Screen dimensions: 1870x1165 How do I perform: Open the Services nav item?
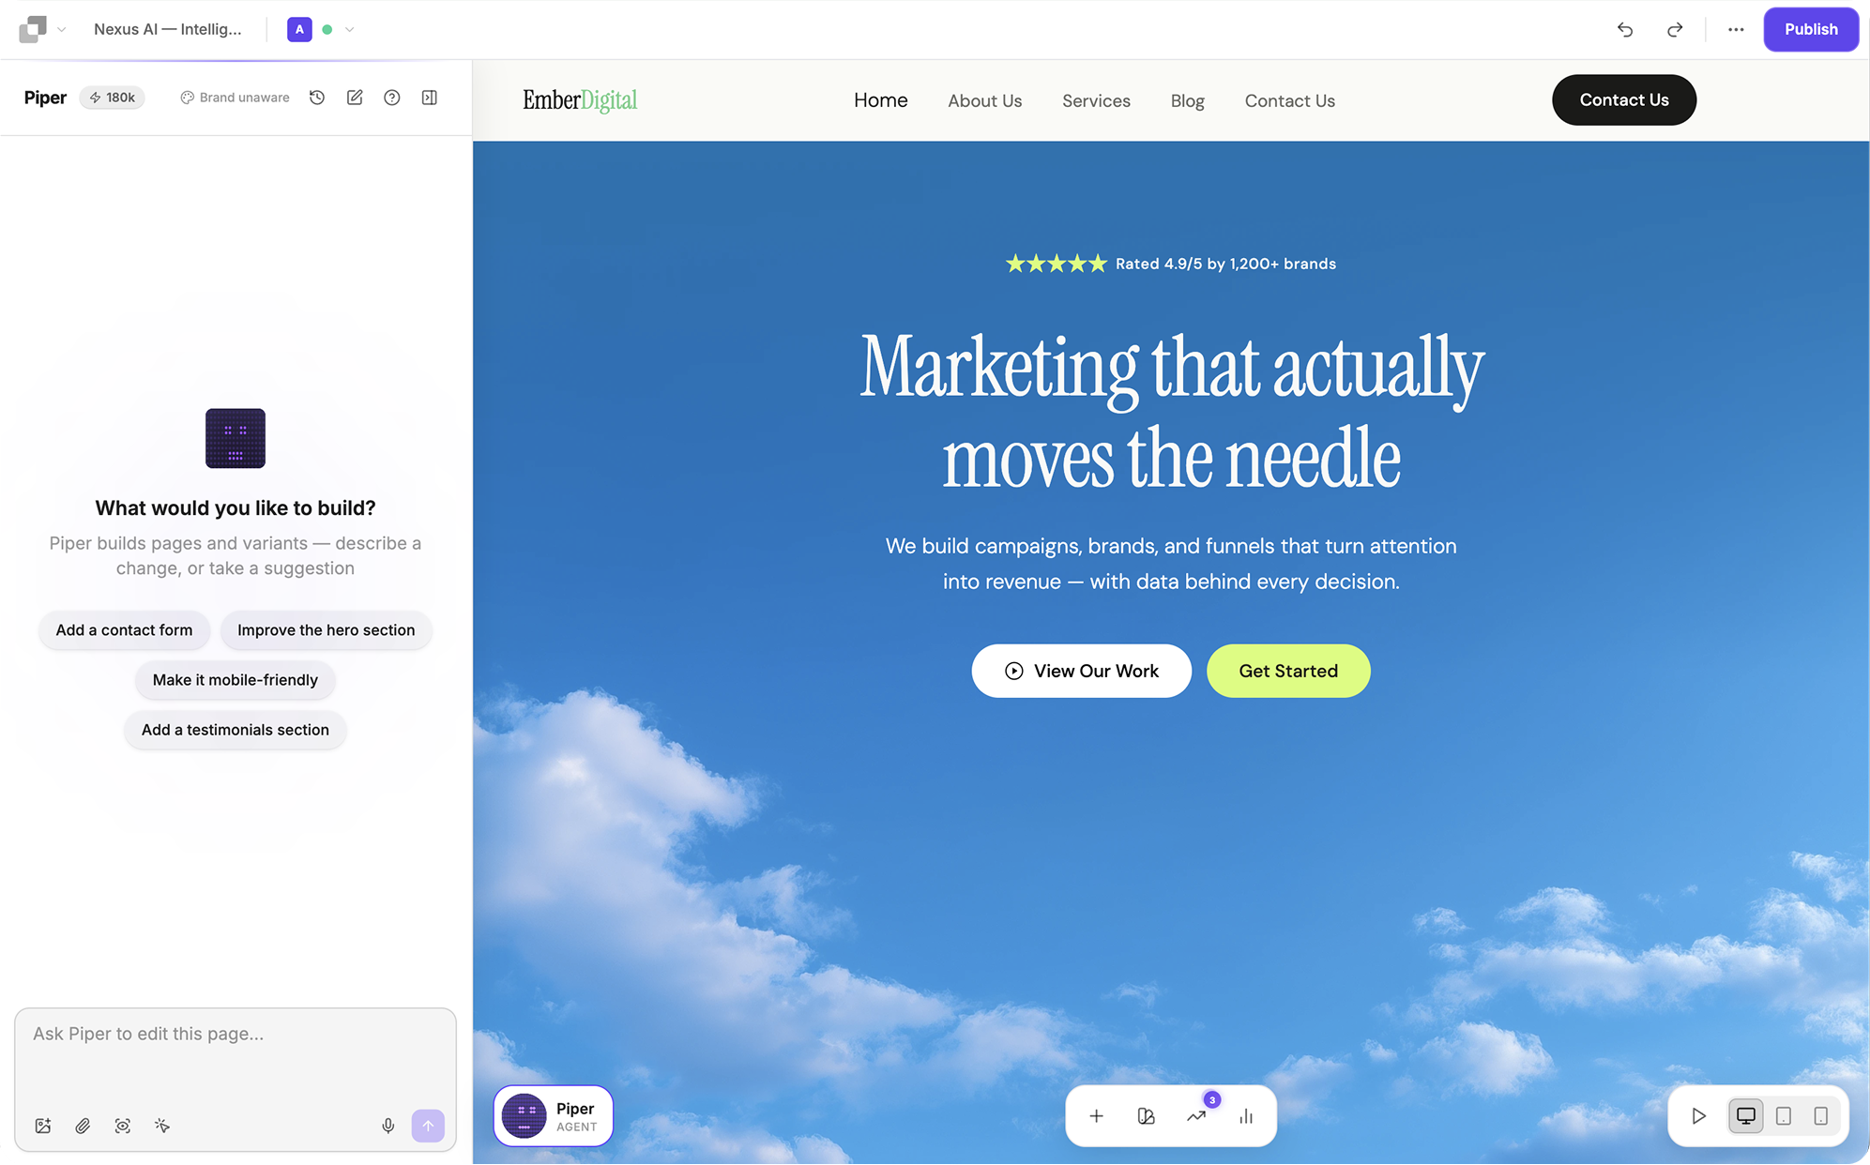pyautogui.click(x=1096, y=100)
